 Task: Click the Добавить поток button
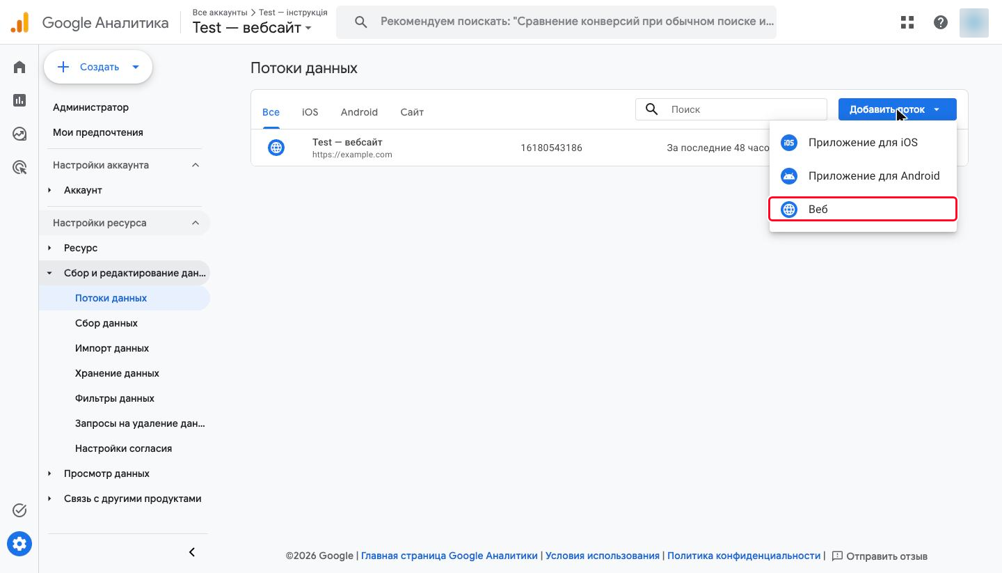pyautogui.click(x=897, y=109)
